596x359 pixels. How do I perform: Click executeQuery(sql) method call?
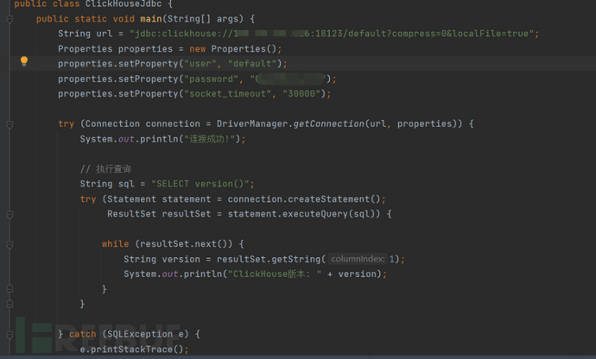coord(331,214)
